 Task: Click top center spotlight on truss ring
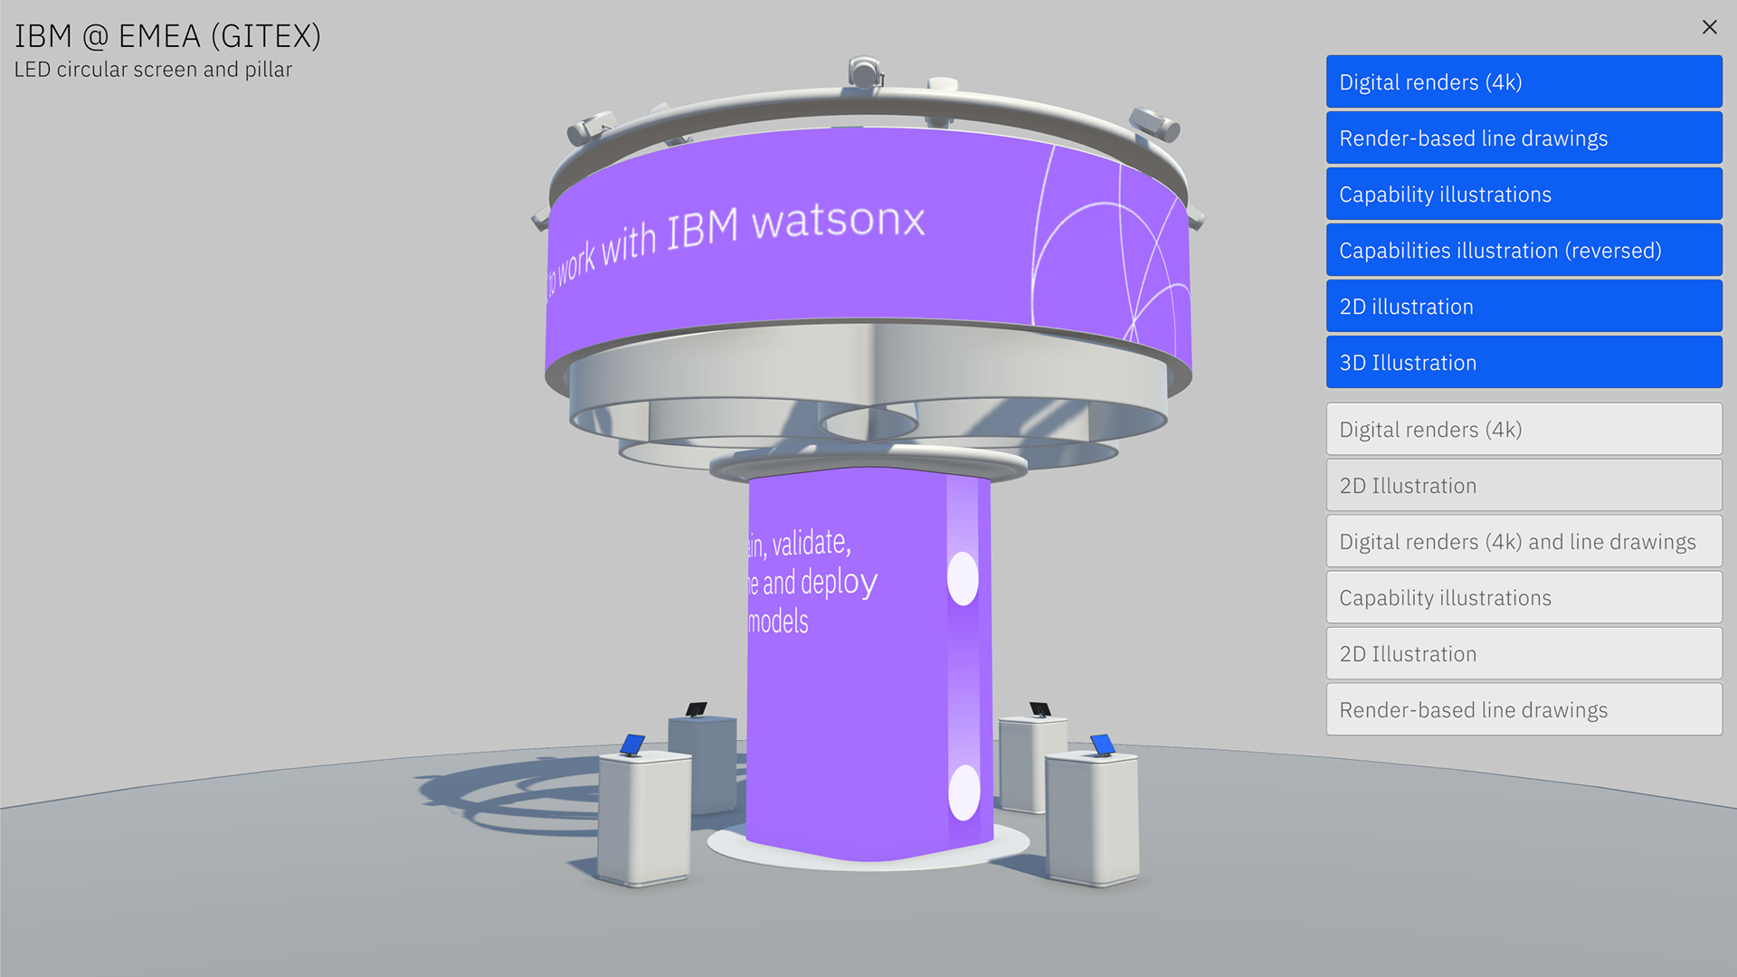tap(865, 74)
